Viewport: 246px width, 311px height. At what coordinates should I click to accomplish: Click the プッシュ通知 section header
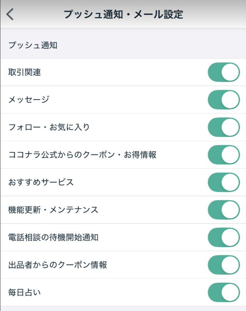click(33, 45)
